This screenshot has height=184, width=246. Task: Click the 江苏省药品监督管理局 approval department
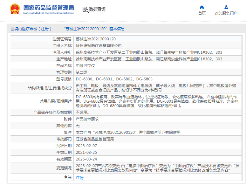click(95, 139)
